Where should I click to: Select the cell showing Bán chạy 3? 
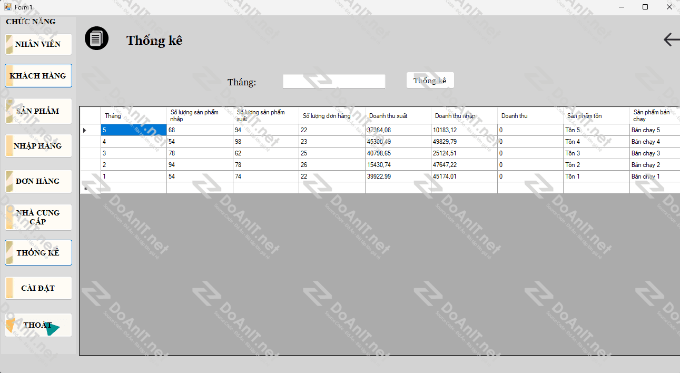click(x=653, y=153)
